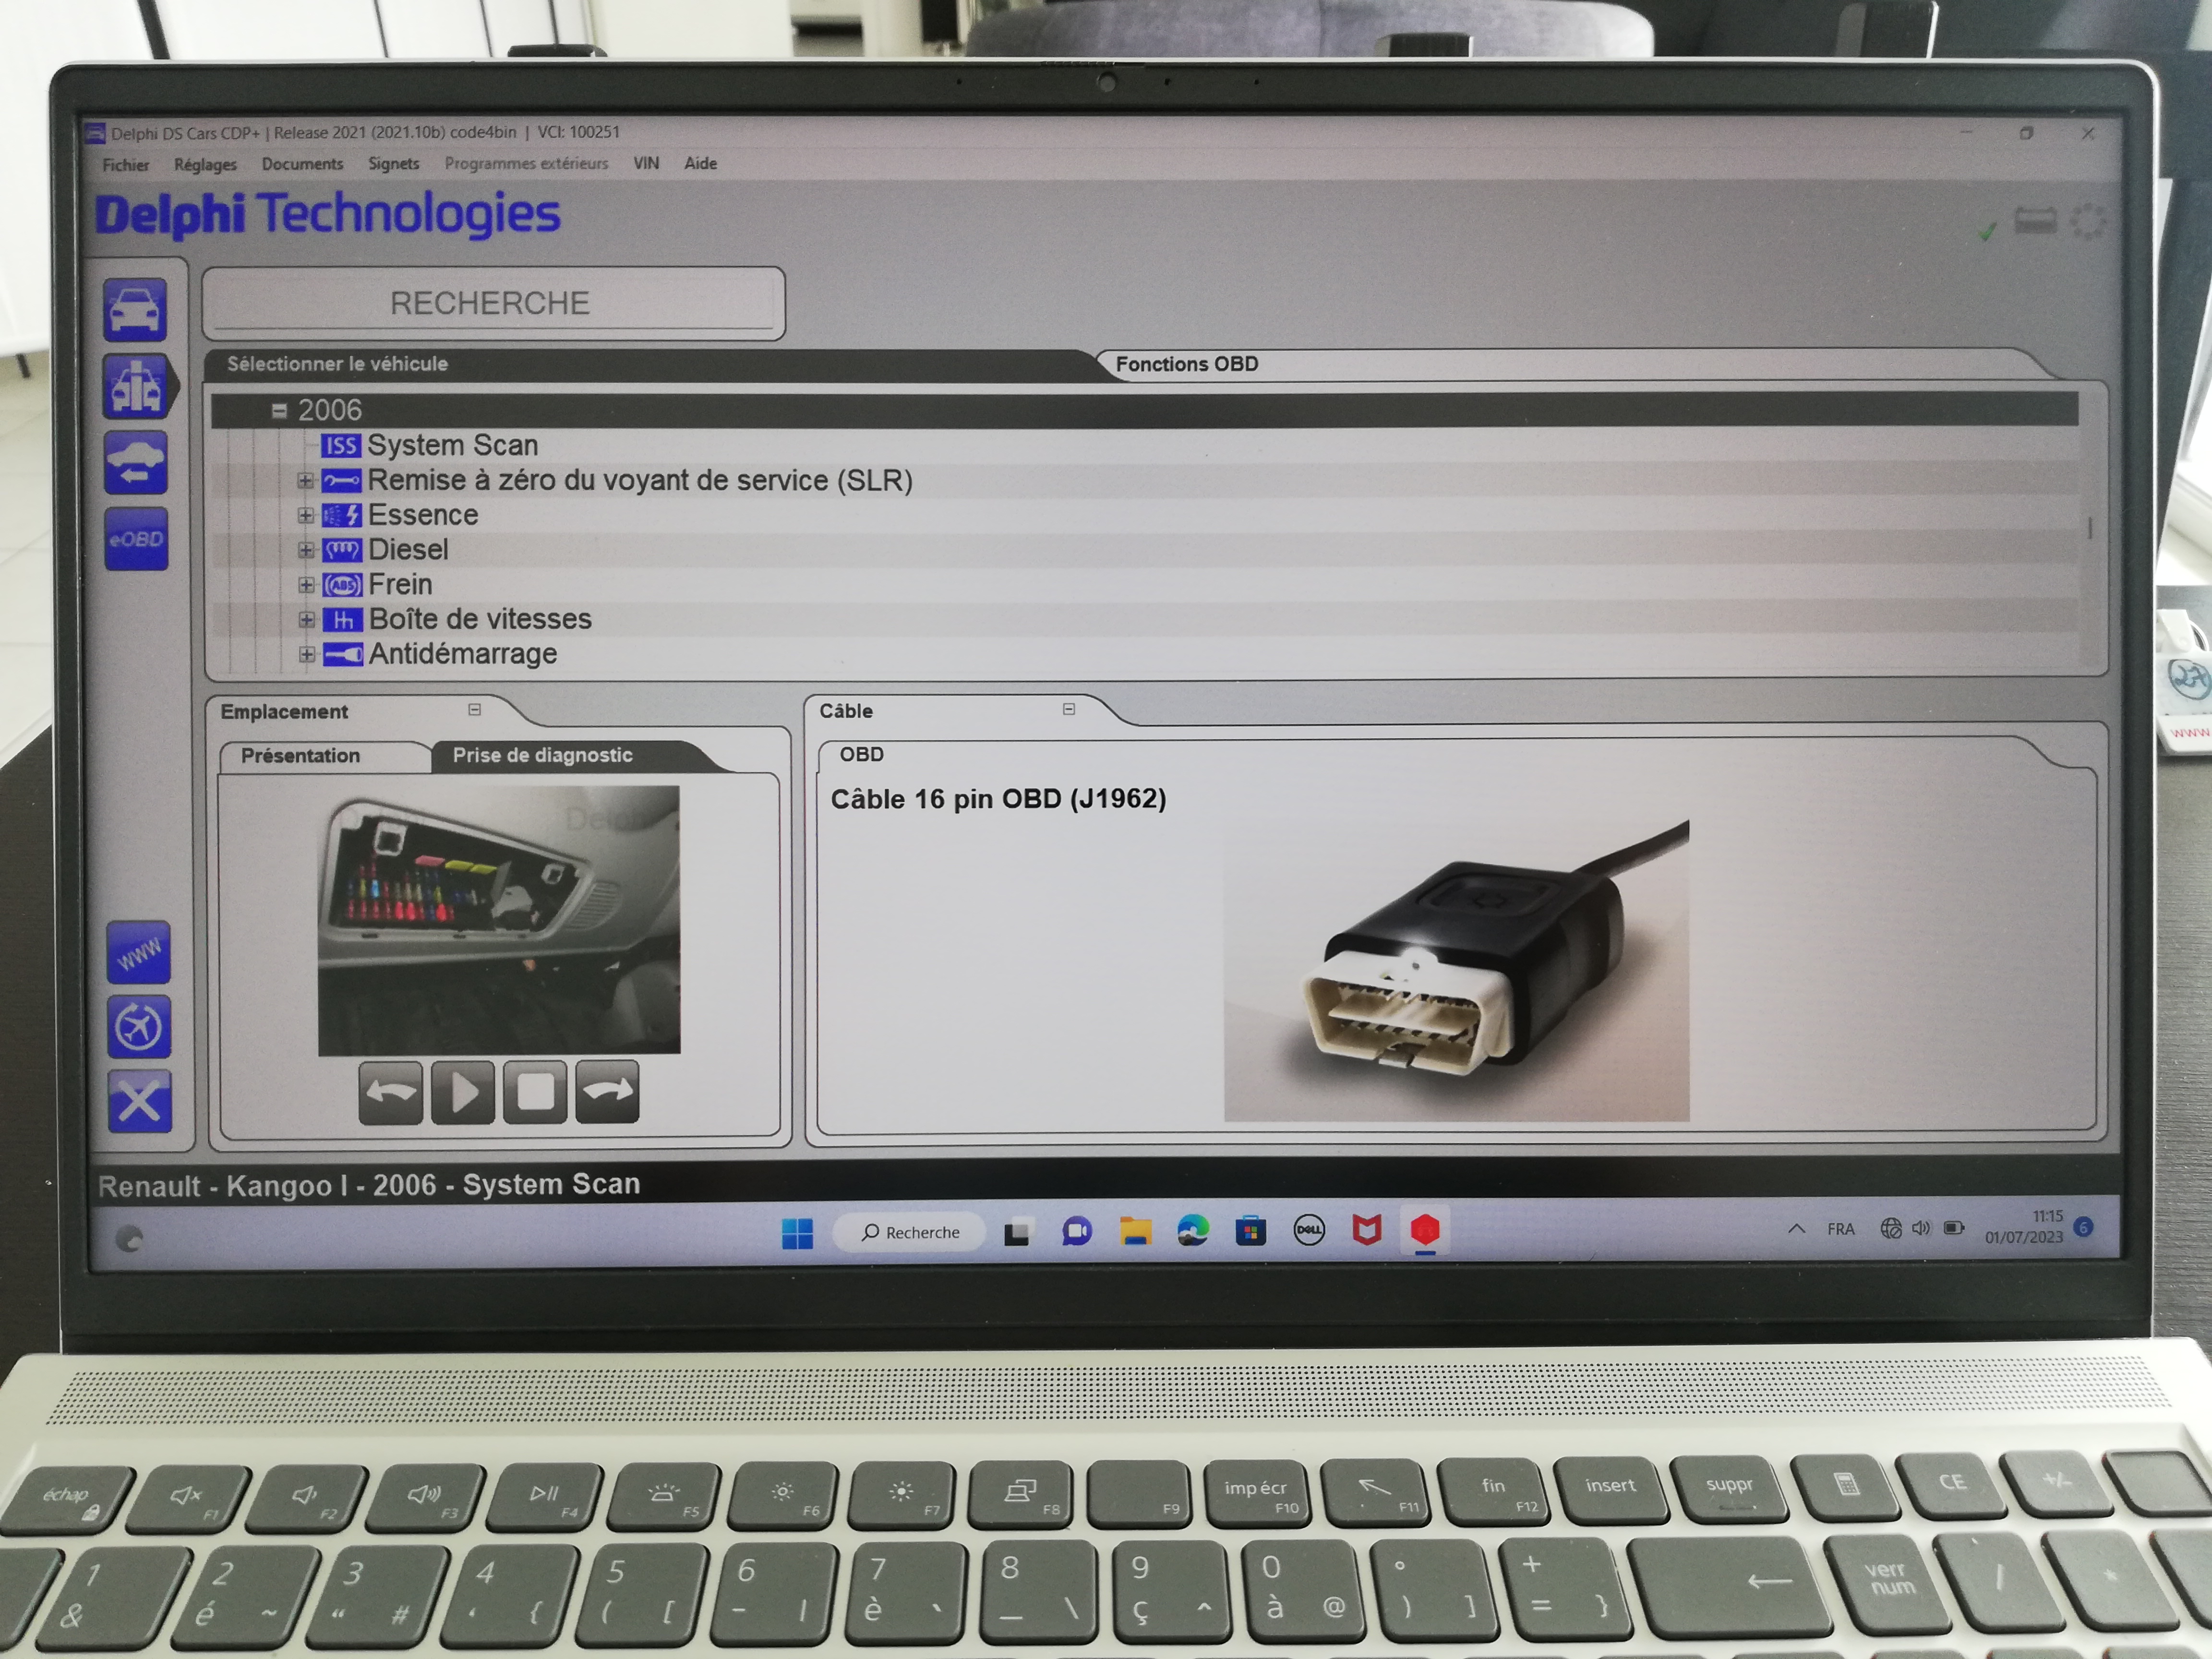Open the VIN menu
Screen dimensions: 2212x1659
(646, 163)
